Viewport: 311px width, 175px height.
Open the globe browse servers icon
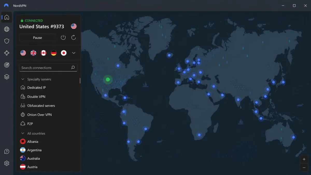[7, 29]
